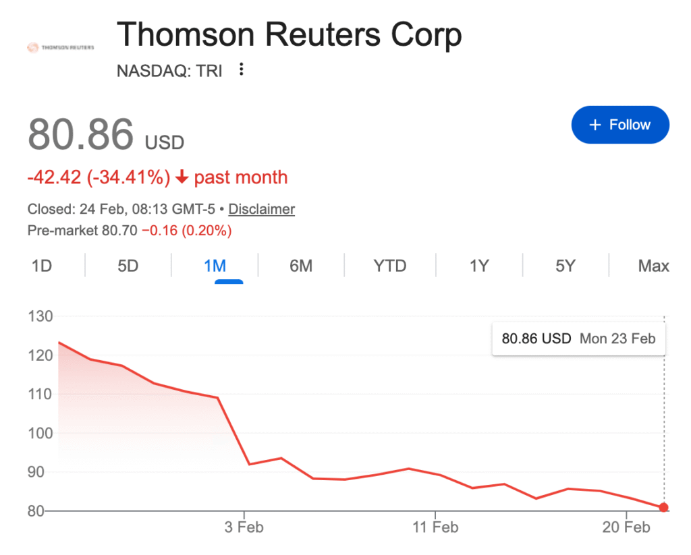The height and width of the screenshot is (555, 691).
Task: Select the 1Y time range
Action: pos(479,266)
